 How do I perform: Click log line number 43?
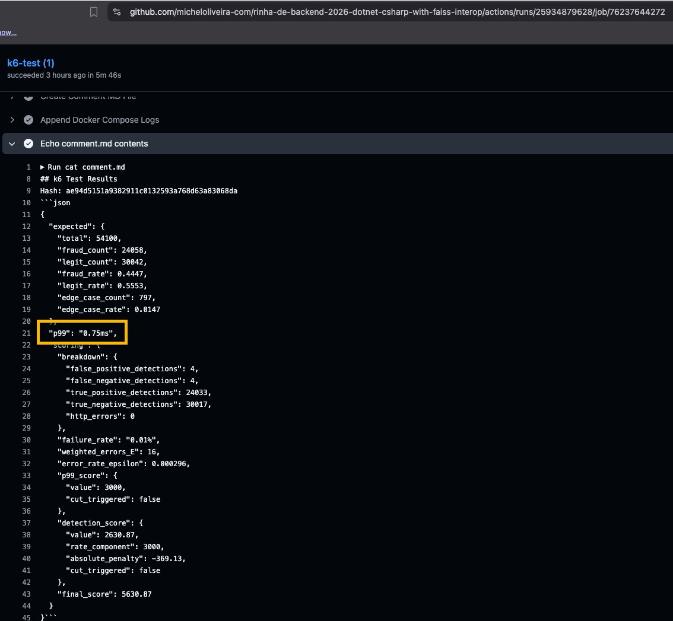tap(27, 594)
